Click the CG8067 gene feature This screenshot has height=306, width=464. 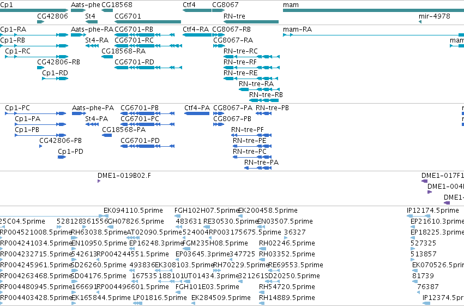coord(219,10)
